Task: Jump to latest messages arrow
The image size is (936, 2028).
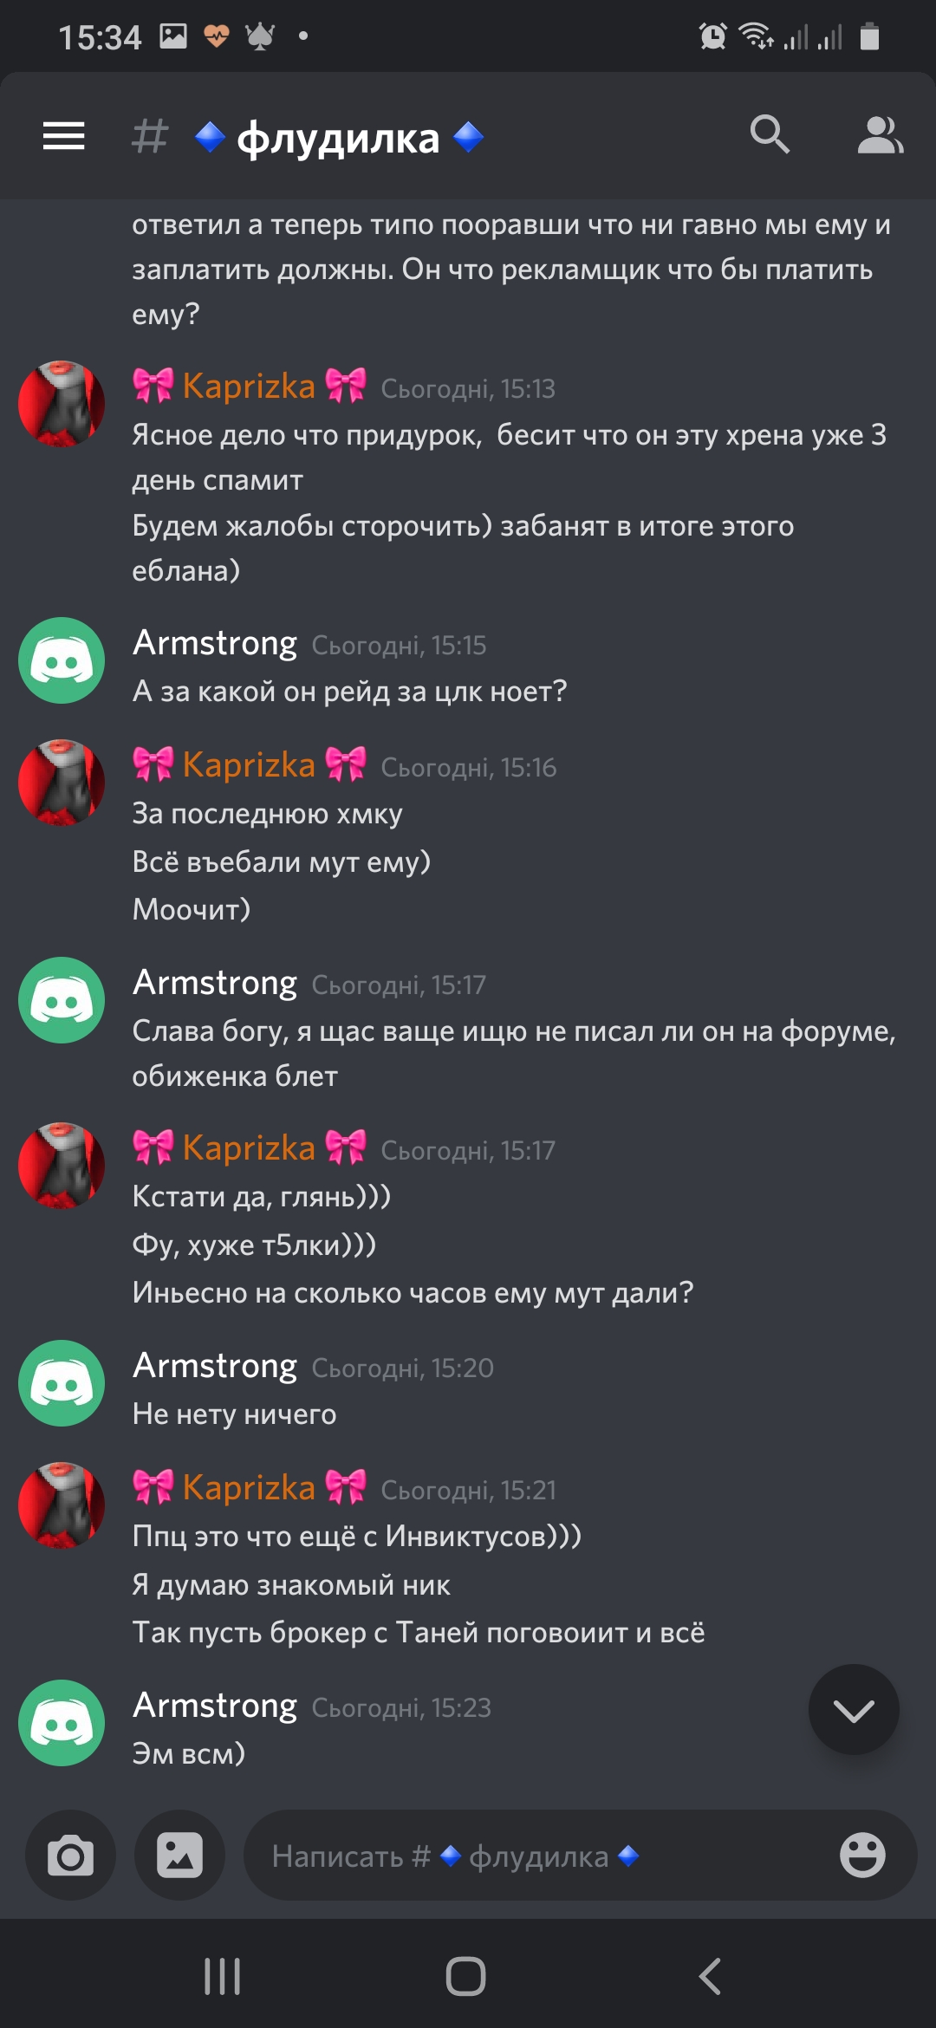Action: pyautogui.click(x=854, y=1710)
